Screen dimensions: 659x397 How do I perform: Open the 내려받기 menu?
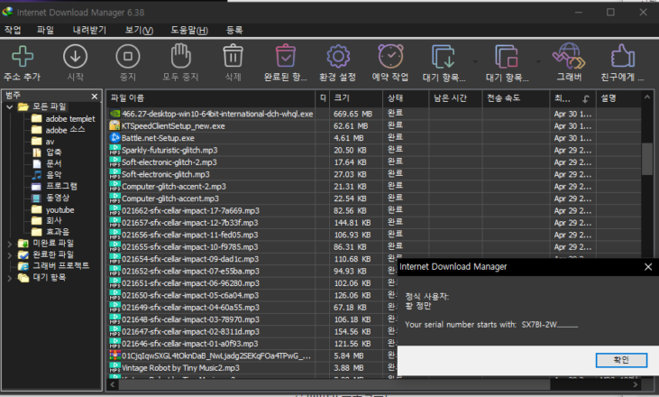pyautogui.click(x=89, y=30)
